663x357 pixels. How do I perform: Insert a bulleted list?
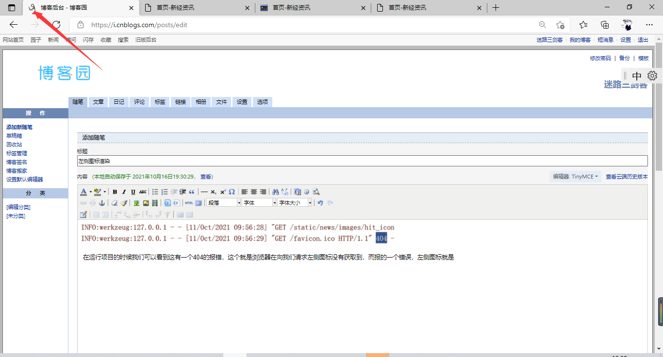[155, 192]
